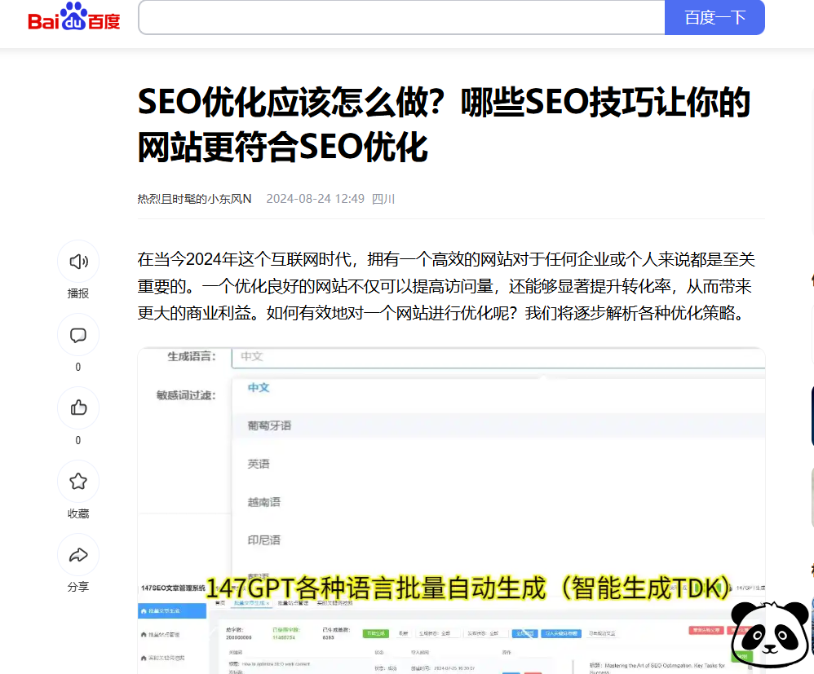Click the 收藏 label under star
Screen dimensions: 814x674
coord(78,513)
